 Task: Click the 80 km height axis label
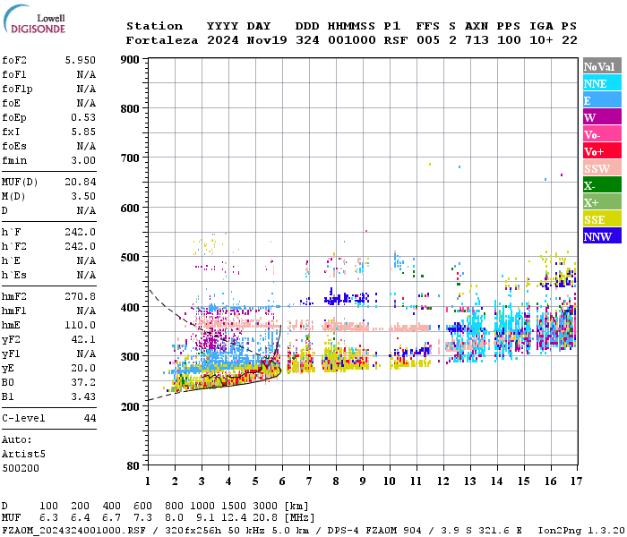[133, 466]
